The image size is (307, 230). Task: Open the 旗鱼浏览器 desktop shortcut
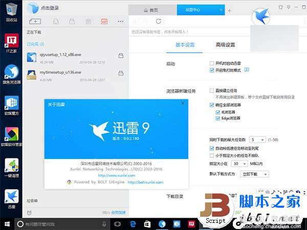click(12, 74)
